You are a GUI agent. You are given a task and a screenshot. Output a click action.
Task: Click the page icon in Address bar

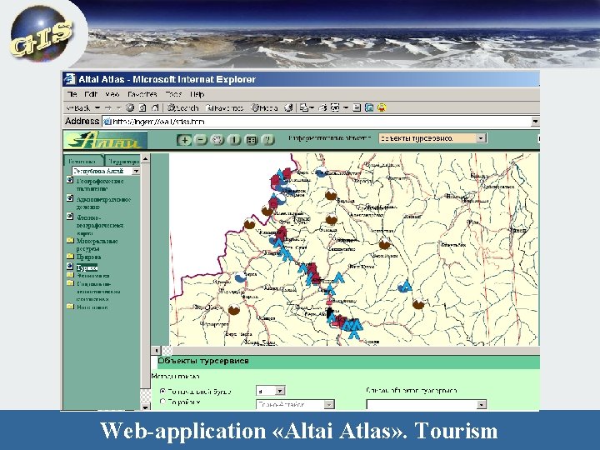107,122
